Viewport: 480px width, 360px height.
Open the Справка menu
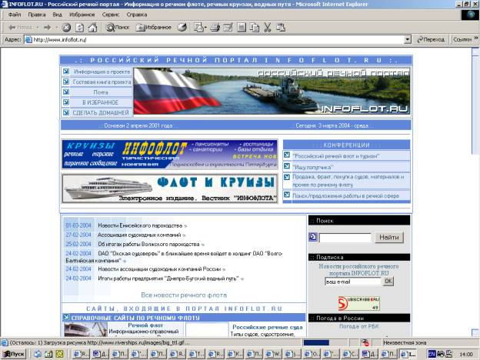(x=137, y=15)
